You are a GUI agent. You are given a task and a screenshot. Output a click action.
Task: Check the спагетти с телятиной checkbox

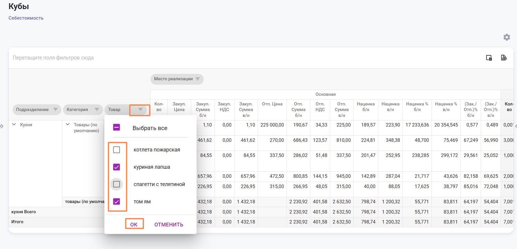(117, 184)
